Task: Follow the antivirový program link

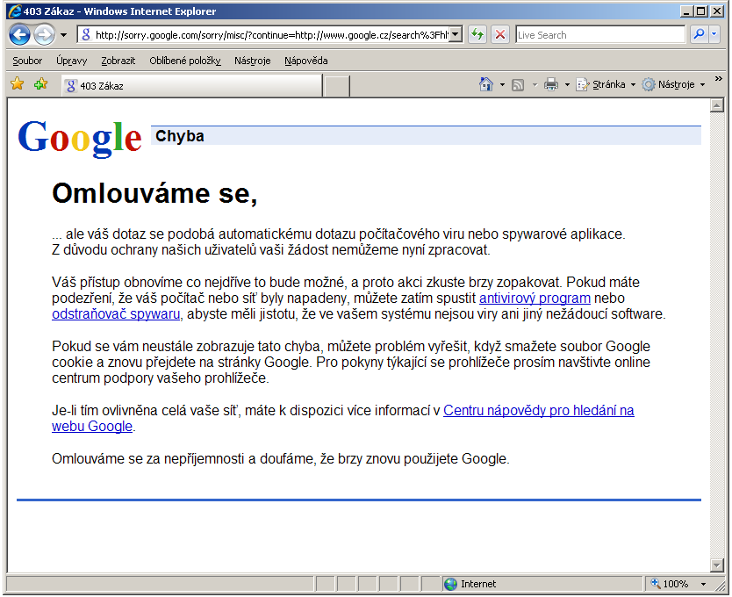Action: click(x=535, y=298)
